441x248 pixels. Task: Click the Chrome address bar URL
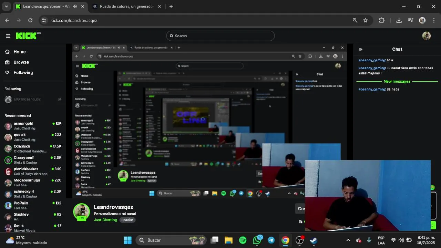click(x=74, y=20)
